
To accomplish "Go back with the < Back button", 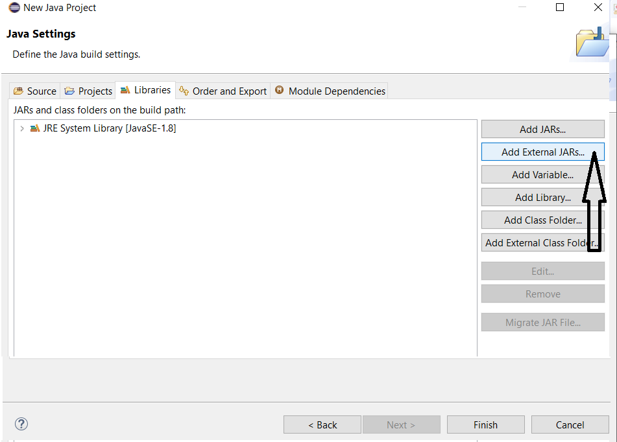I will 322,425.
